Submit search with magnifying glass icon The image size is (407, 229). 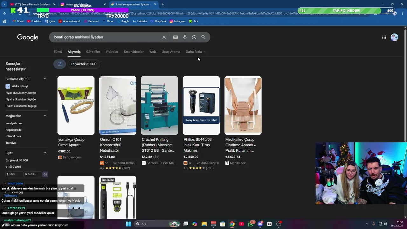pyautogui.click(x=203, y=37)
